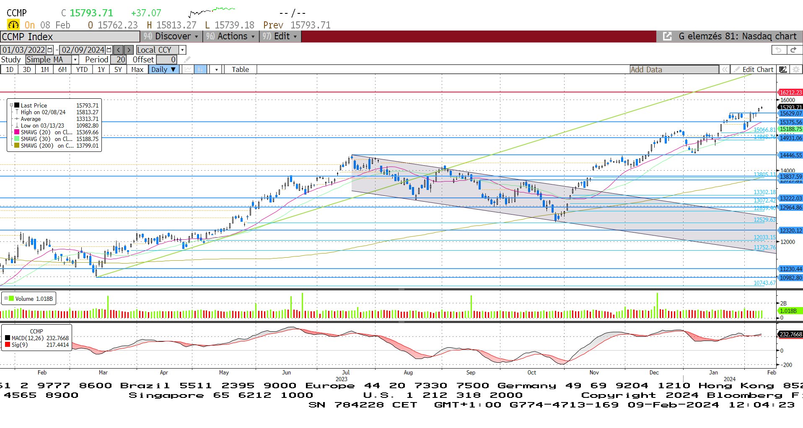This screenshot has height=428, width=803.
Task: Click the start date field 01/03/2022
Action: (23, 50)
